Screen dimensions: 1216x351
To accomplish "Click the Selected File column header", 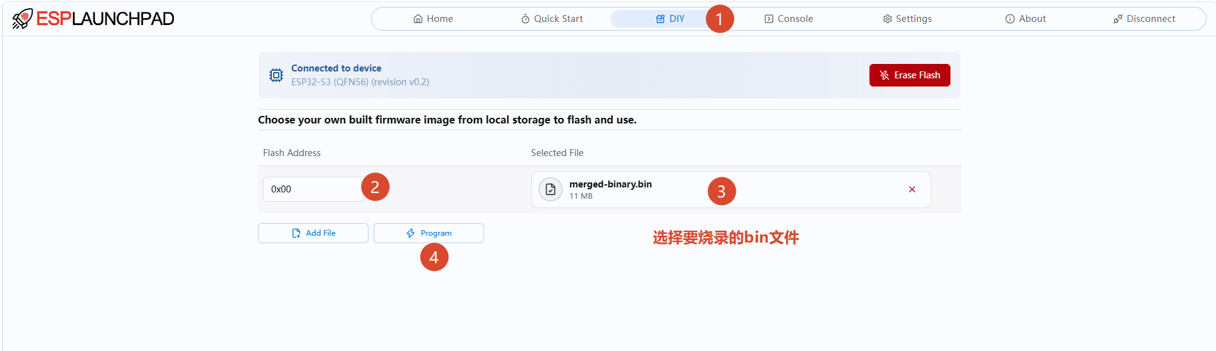I will [x=557, y=153].
